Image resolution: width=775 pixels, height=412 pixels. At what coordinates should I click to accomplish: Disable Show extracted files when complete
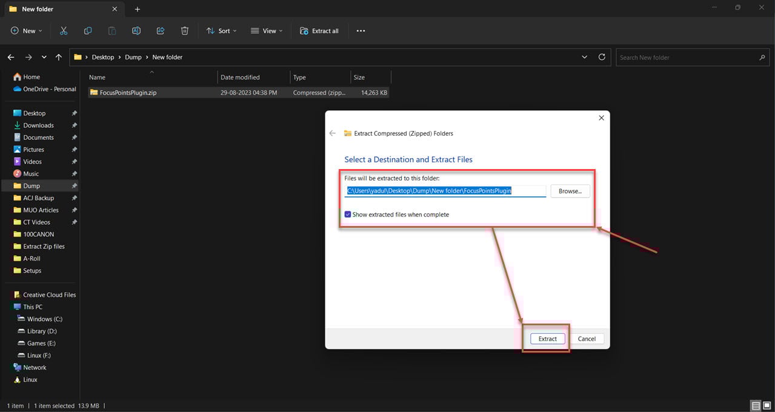[348, 214]
